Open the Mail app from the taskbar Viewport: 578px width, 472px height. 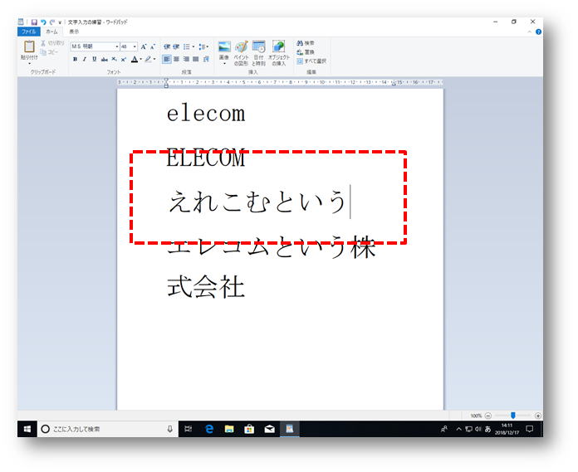[x=269, y=430]
